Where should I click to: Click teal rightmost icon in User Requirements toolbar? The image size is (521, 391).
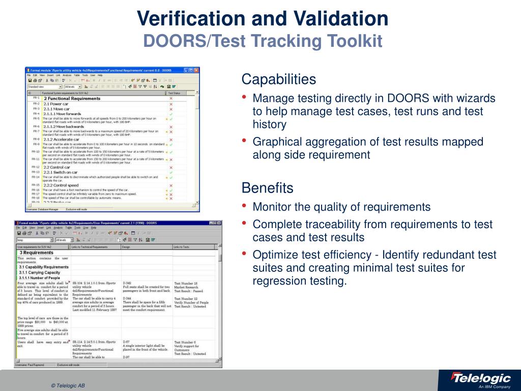(153, 240)
